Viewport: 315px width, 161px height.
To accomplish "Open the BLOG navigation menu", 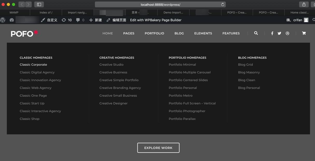I will coord(179,33).
